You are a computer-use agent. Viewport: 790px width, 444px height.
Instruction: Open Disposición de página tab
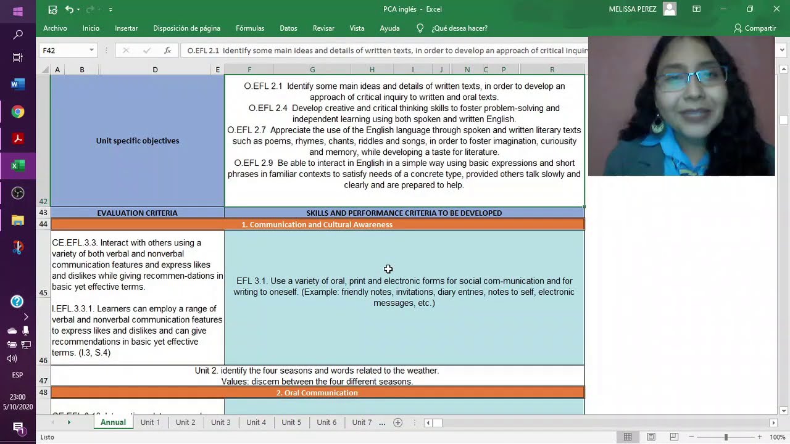[186, 28]
